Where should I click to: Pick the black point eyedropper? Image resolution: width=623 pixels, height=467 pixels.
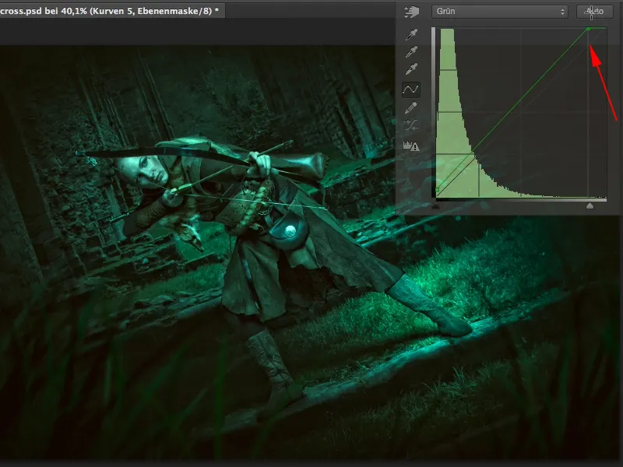coord(411,34)
